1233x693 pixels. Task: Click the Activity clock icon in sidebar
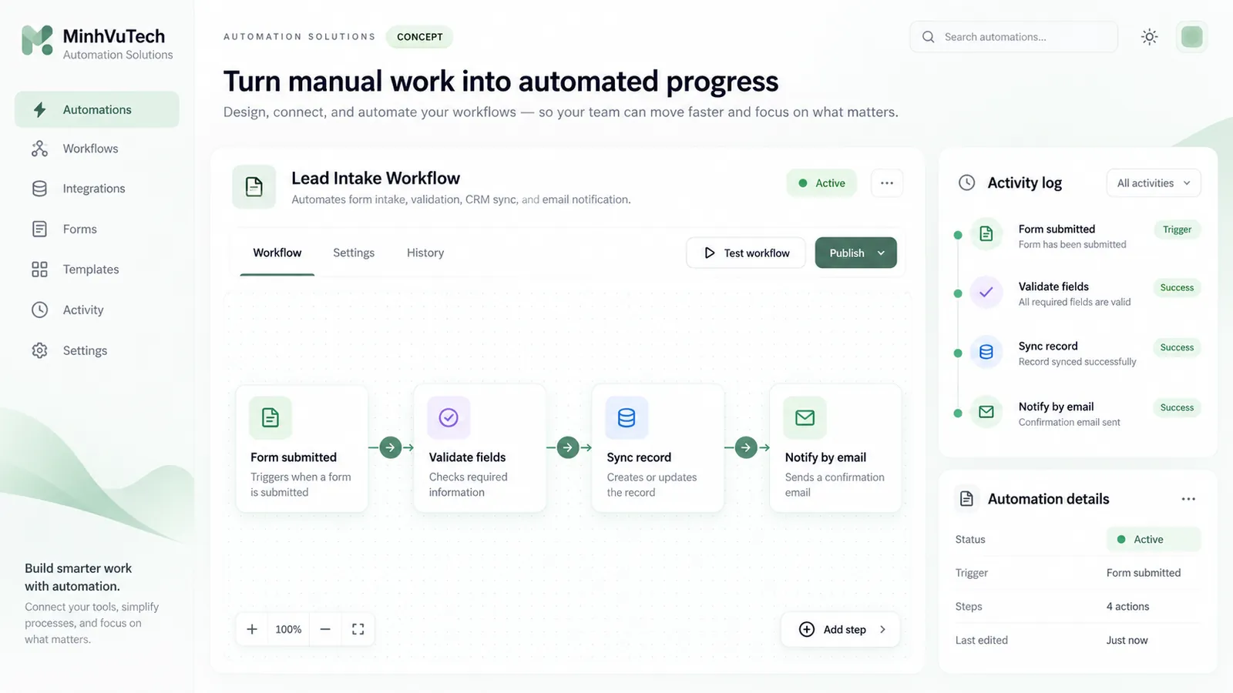pyautogui.click(x=39, y=310)
